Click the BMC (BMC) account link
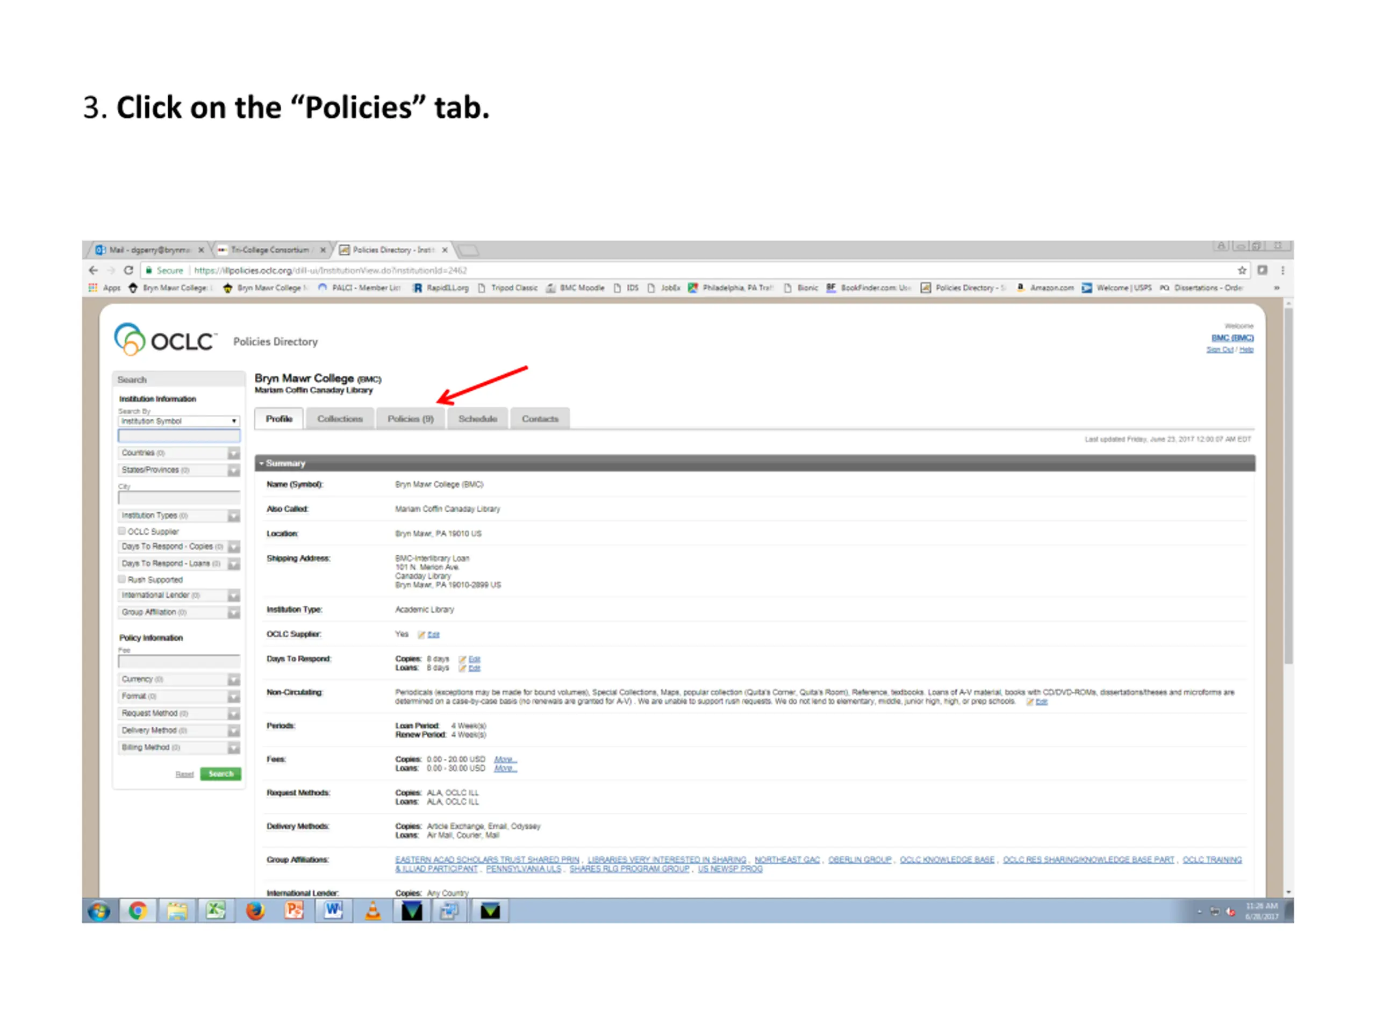Image resolution: width=1376 pixels, height=1032 pixels. coord(1232,338)
